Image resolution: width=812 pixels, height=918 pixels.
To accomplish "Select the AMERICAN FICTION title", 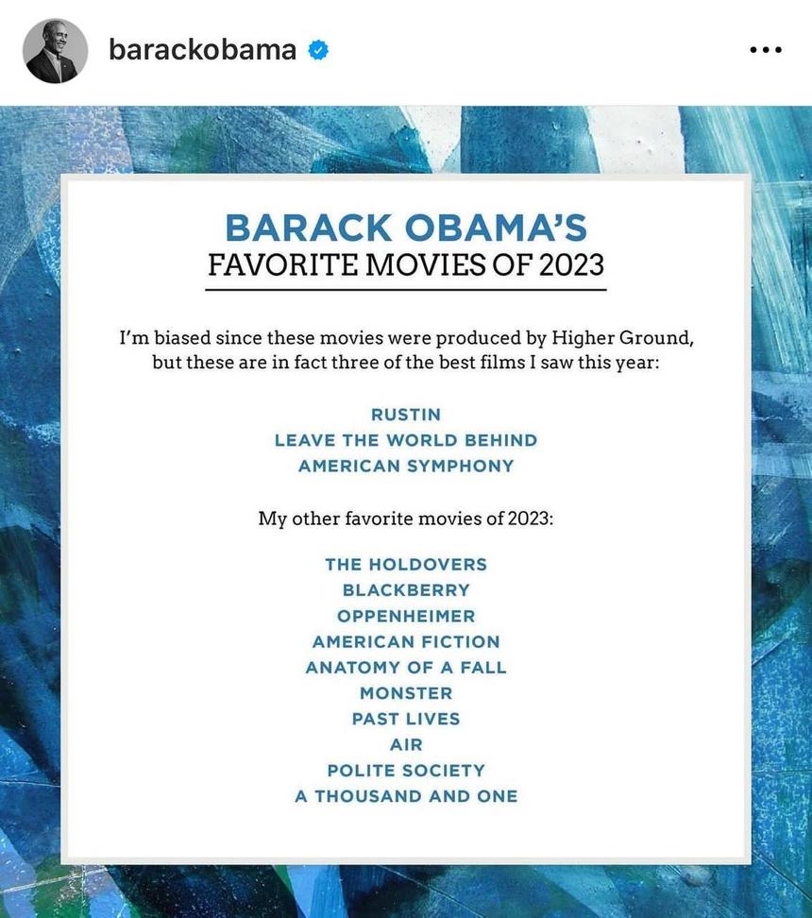I will (x=406, y=641).
